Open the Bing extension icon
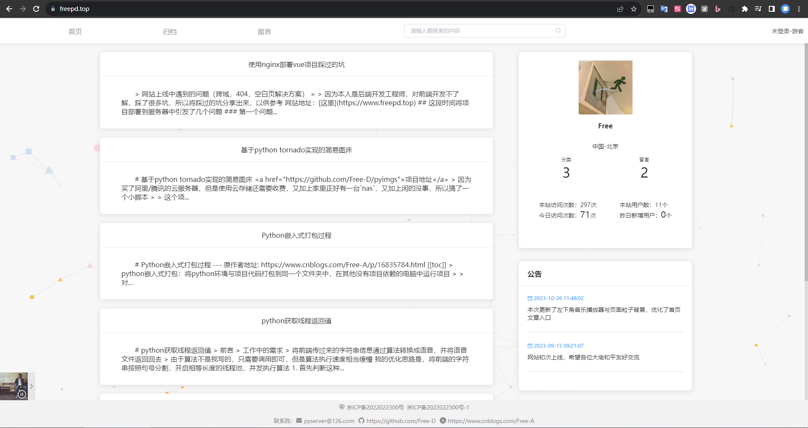808x428 pixels. (718, 9)
